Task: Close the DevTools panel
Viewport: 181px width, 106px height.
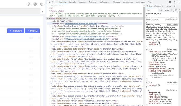Action: pyautogui.click(x=178, y=2)
